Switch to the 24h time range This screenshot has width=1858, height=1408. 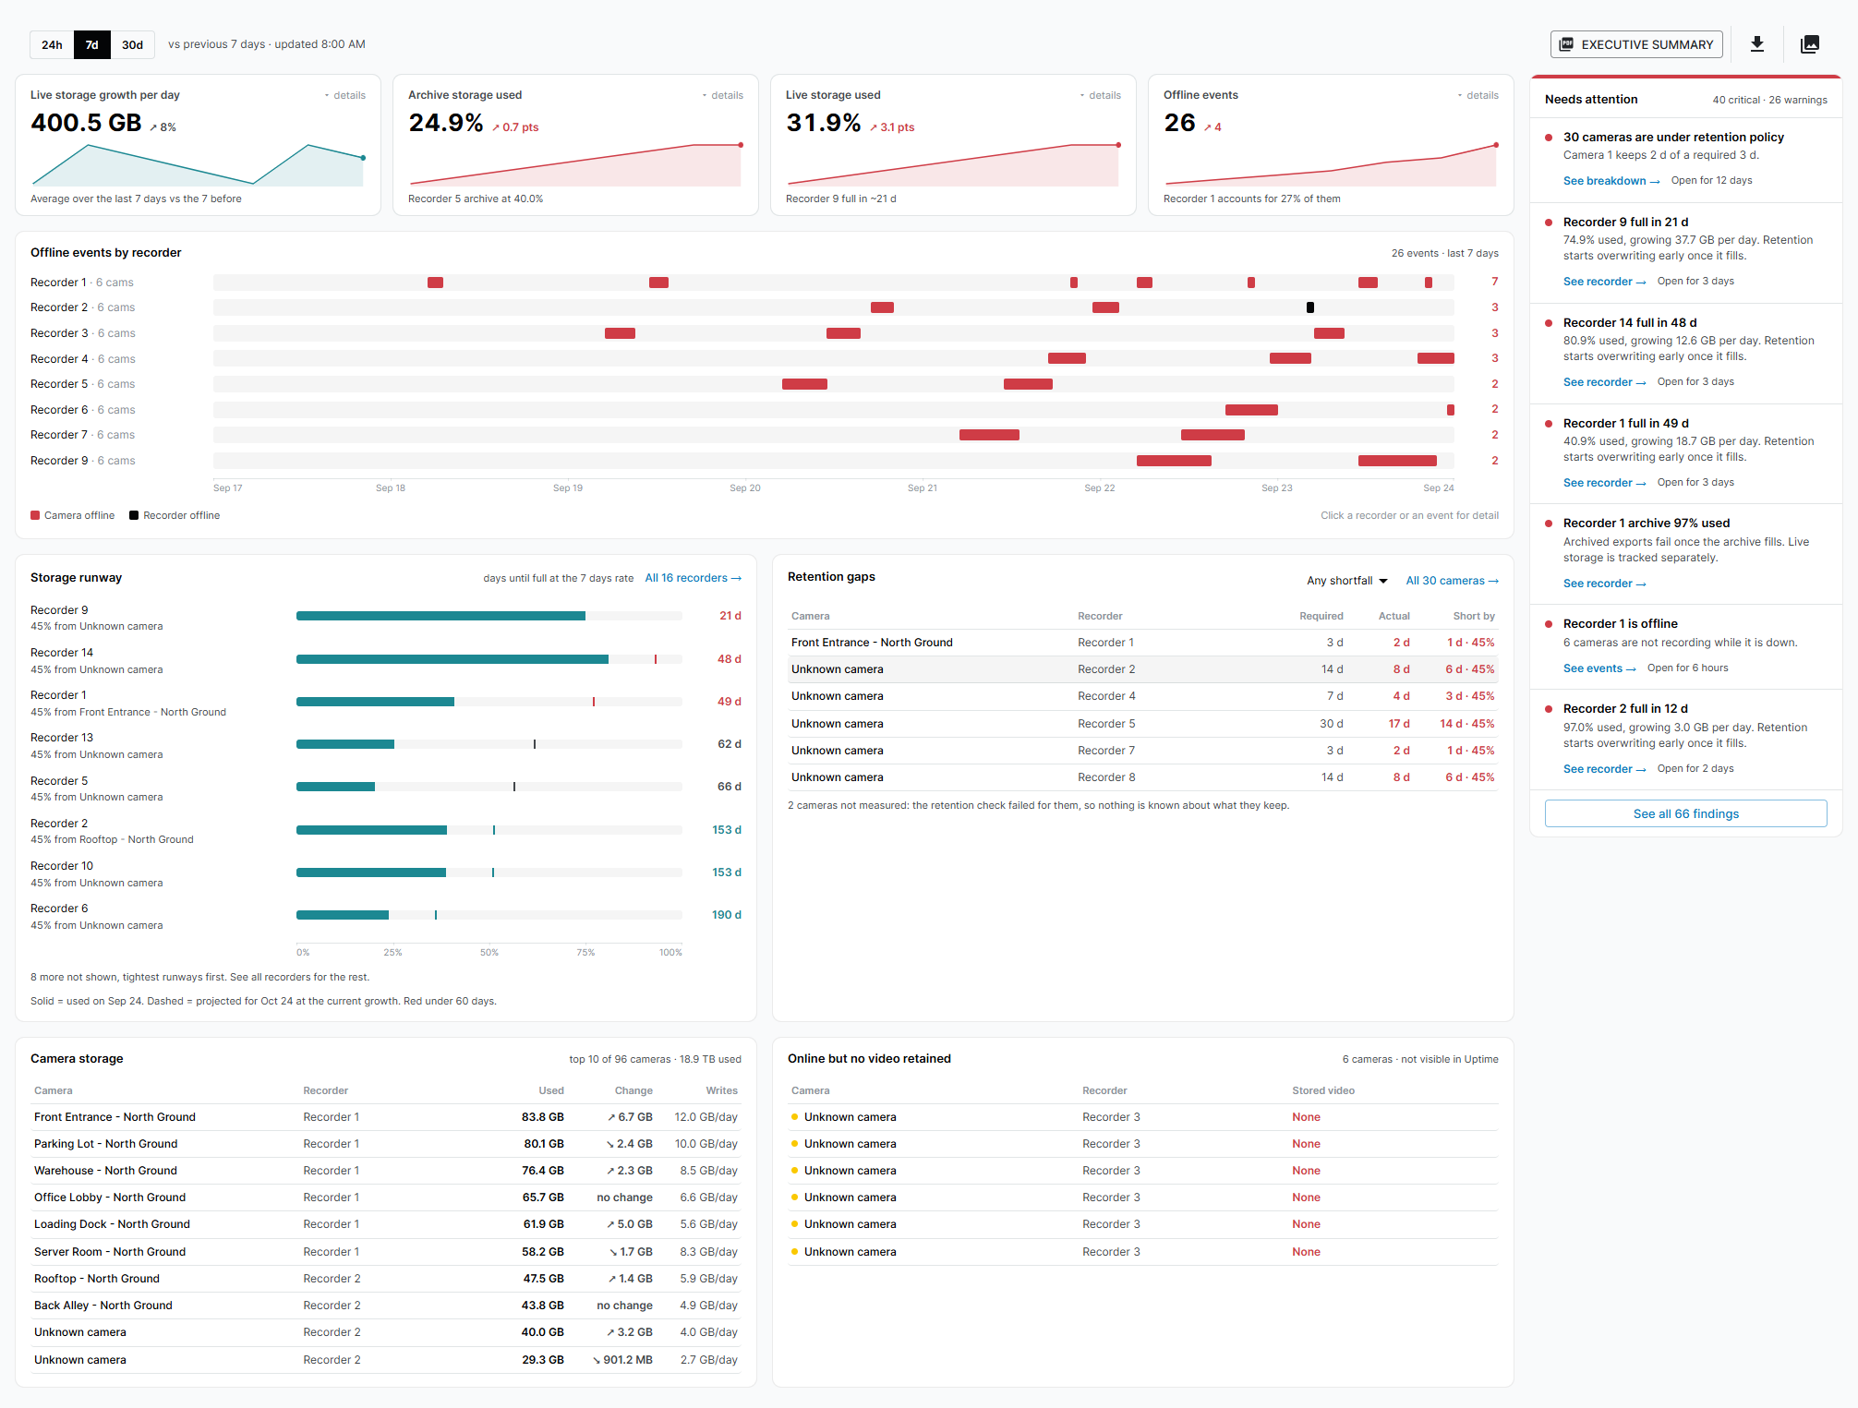(x=52, y=44)
